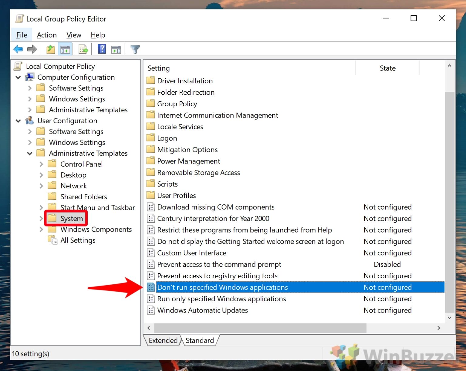Open the Action menu
466x371 pixels.
click(46, 35)
